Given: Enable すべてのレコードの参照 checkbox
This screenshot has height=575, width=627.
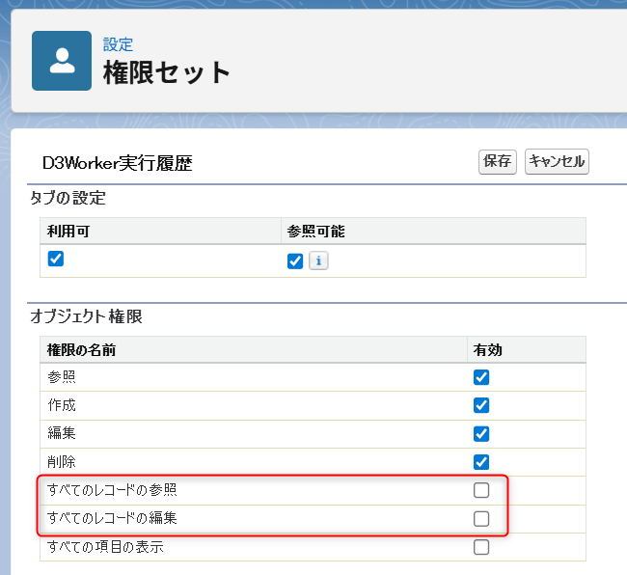Looking at the screenshot, I should pos(481,490).
